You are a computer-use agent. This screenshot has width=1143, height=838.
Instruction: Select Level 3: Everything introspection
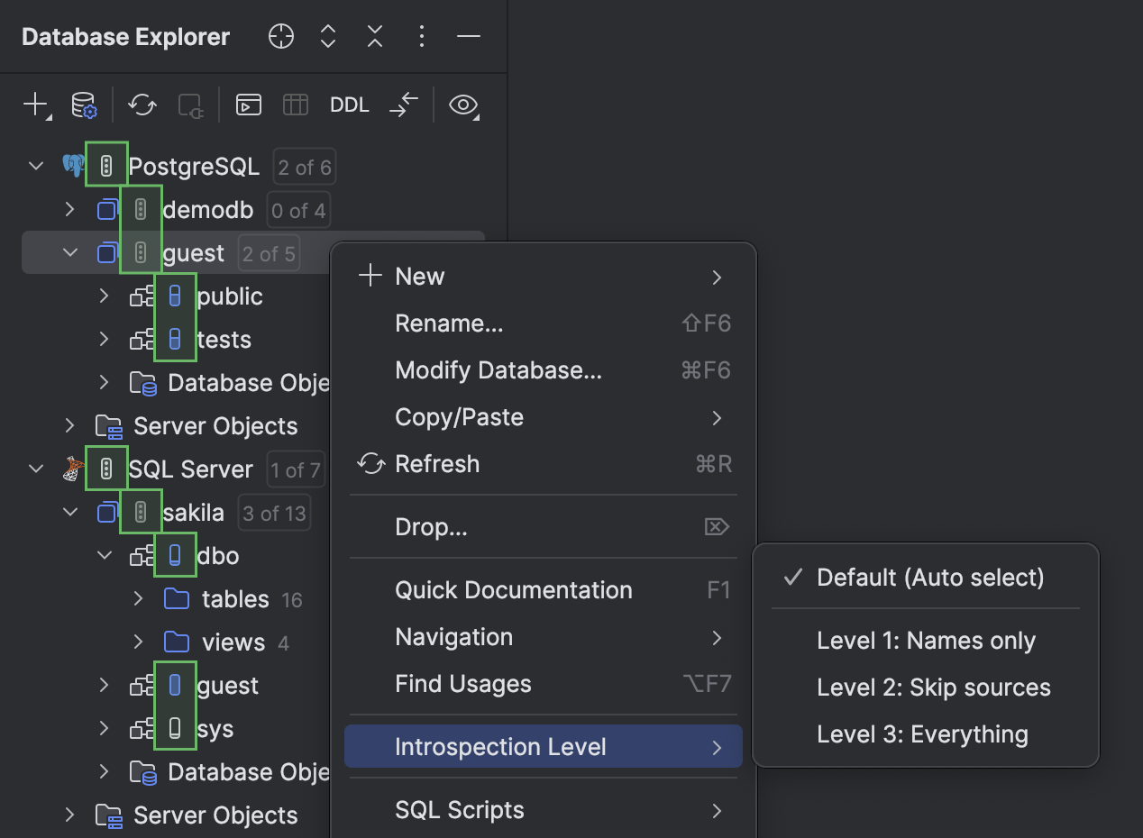click(x=922, y=733)
